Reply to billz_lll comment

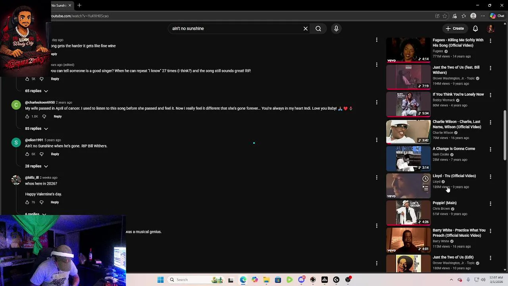tap(55, 202)
